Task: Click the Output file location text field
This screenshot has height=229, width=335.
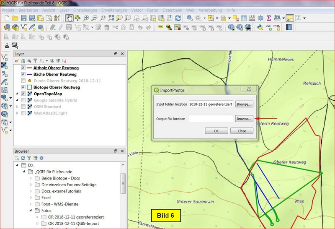Action: coord(211,119)
